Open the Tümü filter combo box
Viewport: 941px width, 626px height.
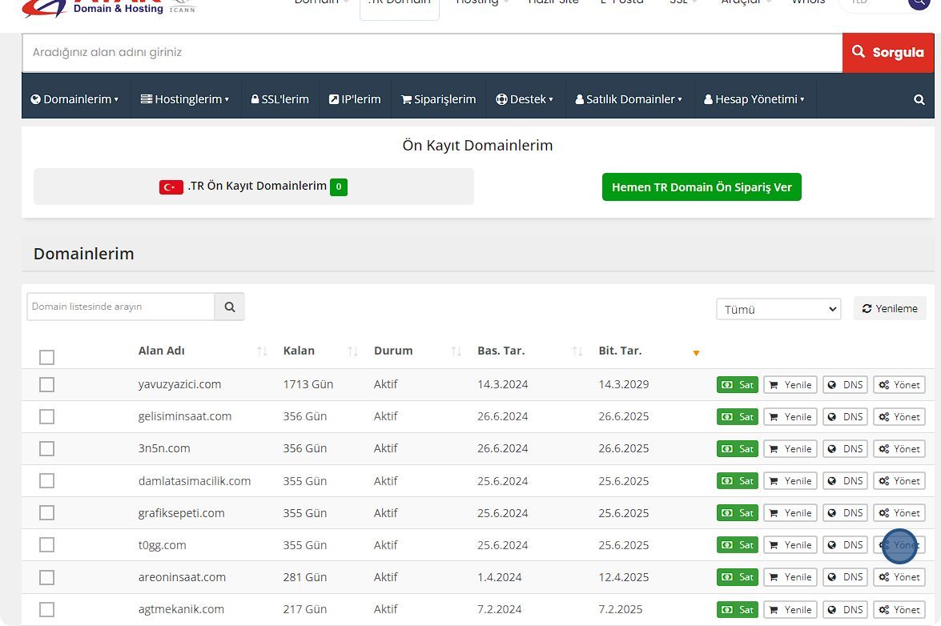tap(778, 310)
